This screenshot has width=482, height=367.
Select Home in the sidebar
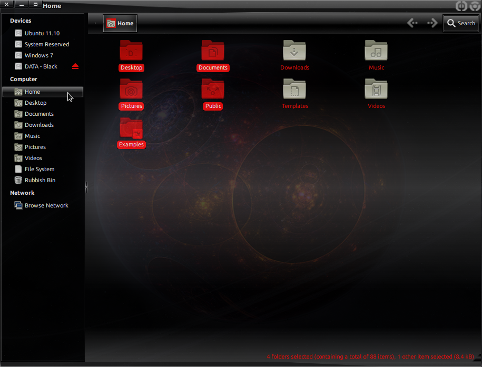coord(43,92)
